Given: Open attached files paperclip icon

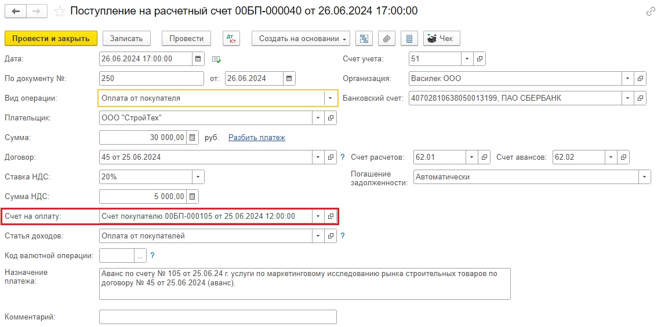Looking at the screenshot, I should point(387,38).
